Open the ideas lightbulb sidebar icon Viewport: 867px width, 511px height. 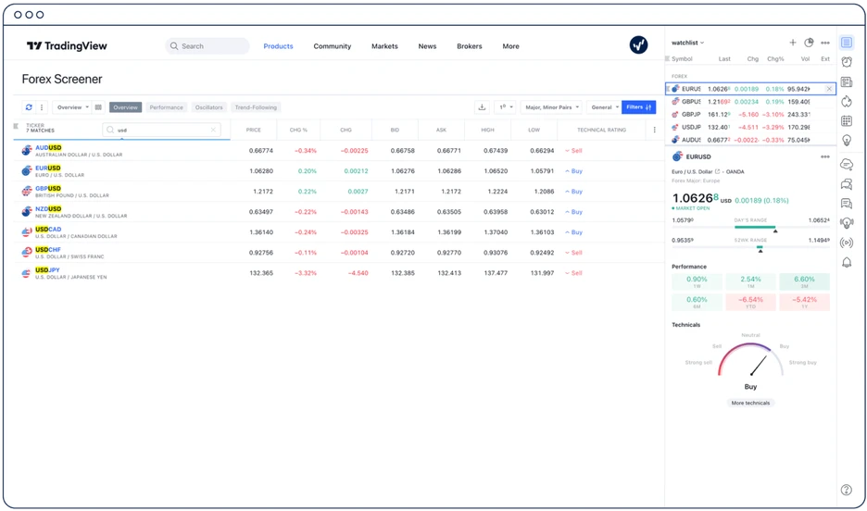pyautogui.click(x=847, y=141)
